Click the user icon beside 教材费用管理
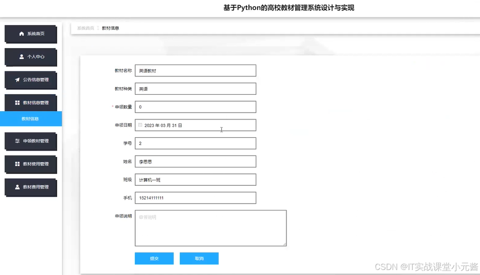Viewport: 480px width, 275px height. (x=18, y=188)
